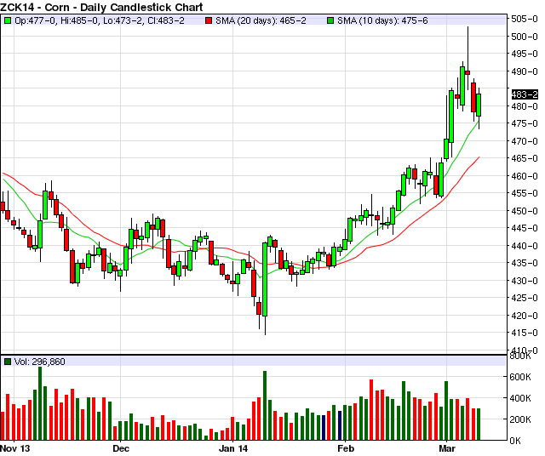This screenshot has width=545, height=456.
Task: Click the tallest January volume bar
Action: click(x=265, y=406)
